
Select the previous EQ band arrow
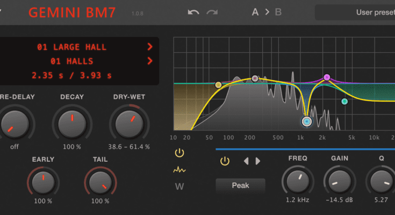tap(247, 161)
